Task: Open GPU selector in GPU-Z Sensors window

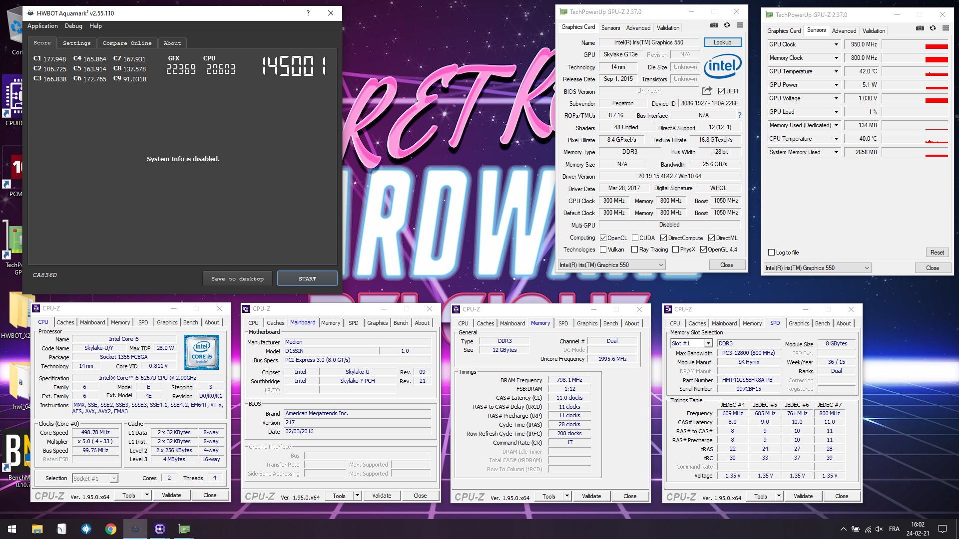Action: pyautogui.click(x=818, y=268)
